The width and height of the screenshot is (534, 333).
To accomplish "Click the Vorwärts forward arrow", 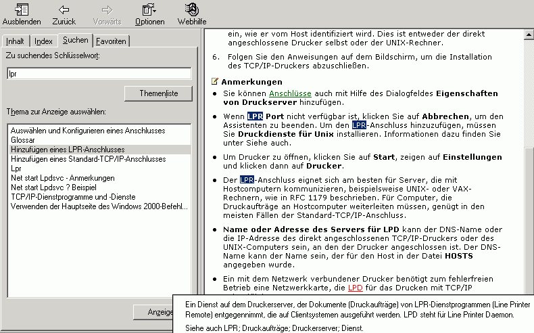I will [x=107, y=14].
